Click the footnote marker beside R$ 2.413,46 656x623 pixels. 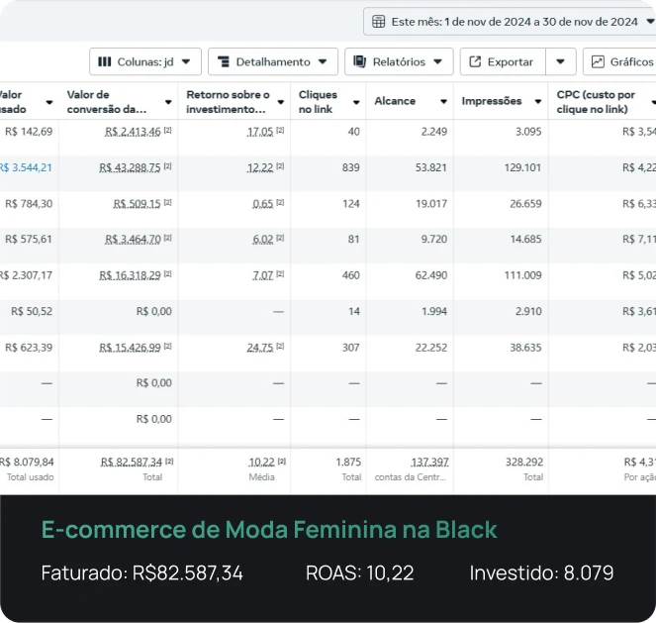click(168, 132)
